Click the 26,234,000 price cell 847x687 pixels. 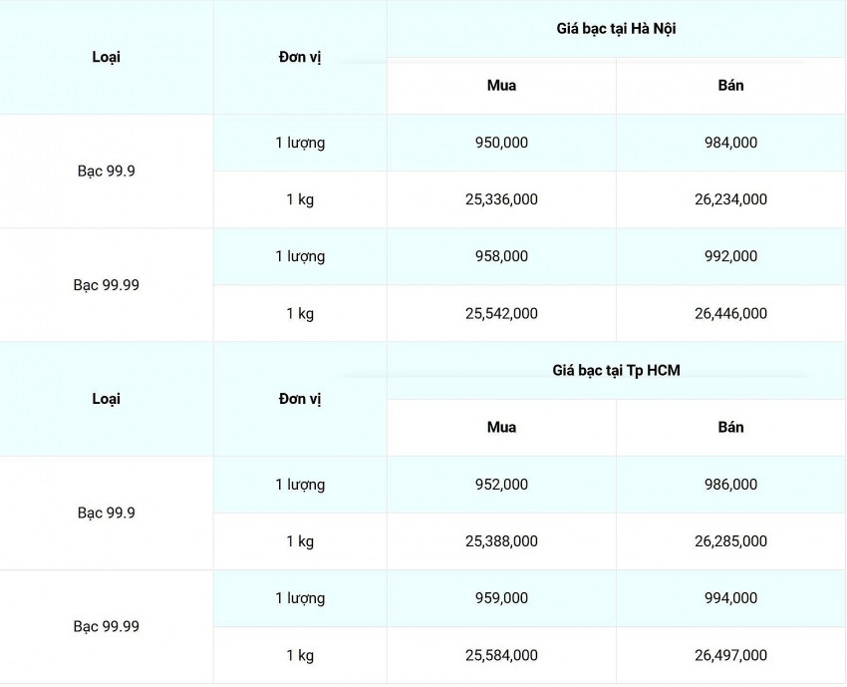(x=730, y=199)
